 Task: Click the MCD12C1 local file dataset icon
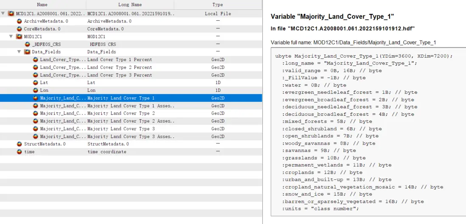[11, 14]
